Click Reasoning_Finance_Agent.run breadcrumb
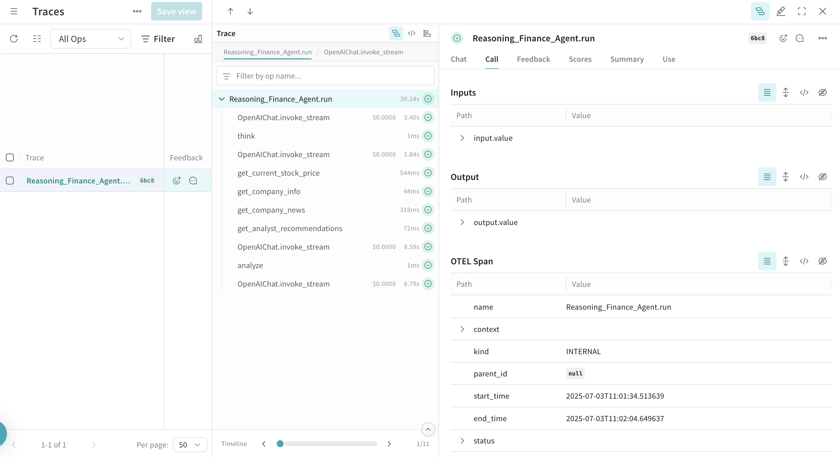This screenshot has height=457, width=840. [267, 52]
